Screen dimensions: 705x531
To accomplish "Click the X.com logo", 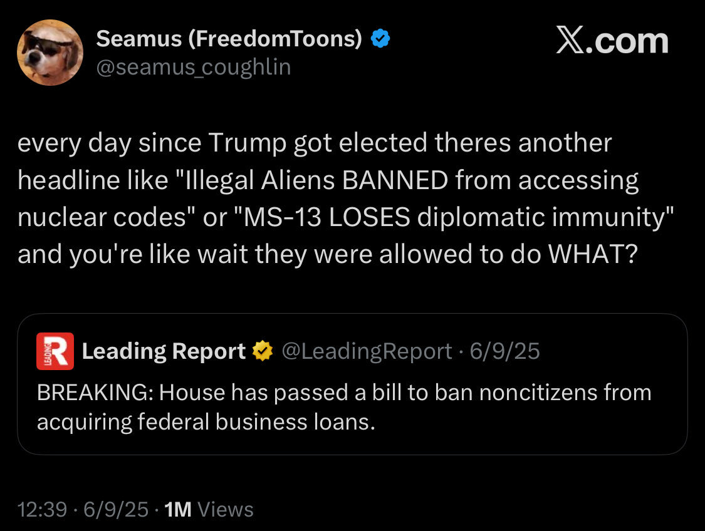I will pyautogui.click(x=612, y=41).
